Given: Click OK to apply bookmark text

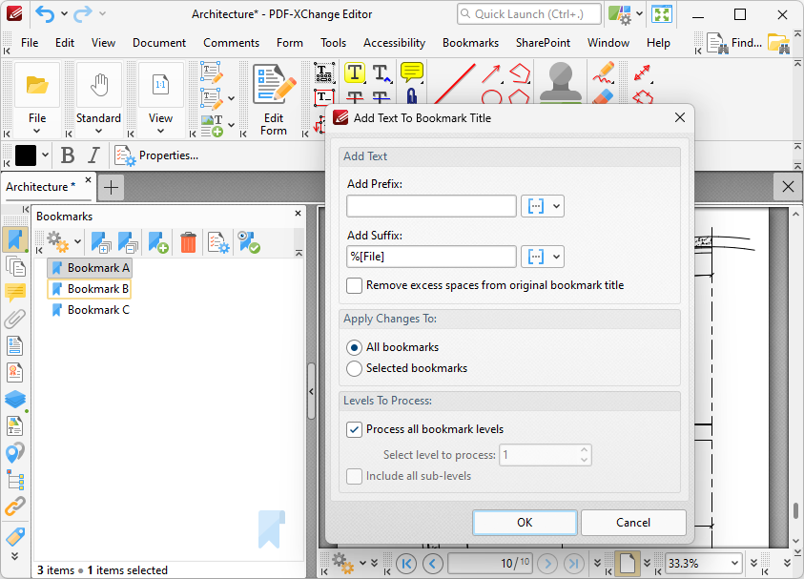Looking at the screenshot, I should [525, 523].
